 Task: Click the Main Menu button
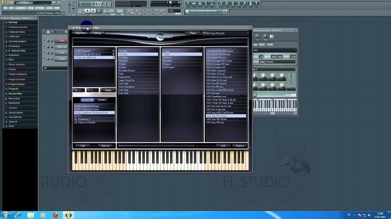pos(81,33)
